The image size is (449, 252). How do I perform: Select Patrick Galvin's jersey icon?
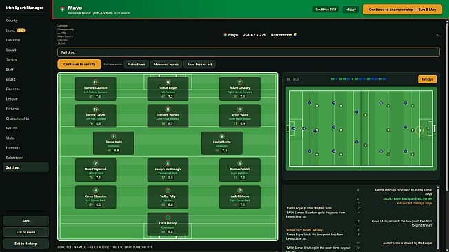click(x=96, y=109)
